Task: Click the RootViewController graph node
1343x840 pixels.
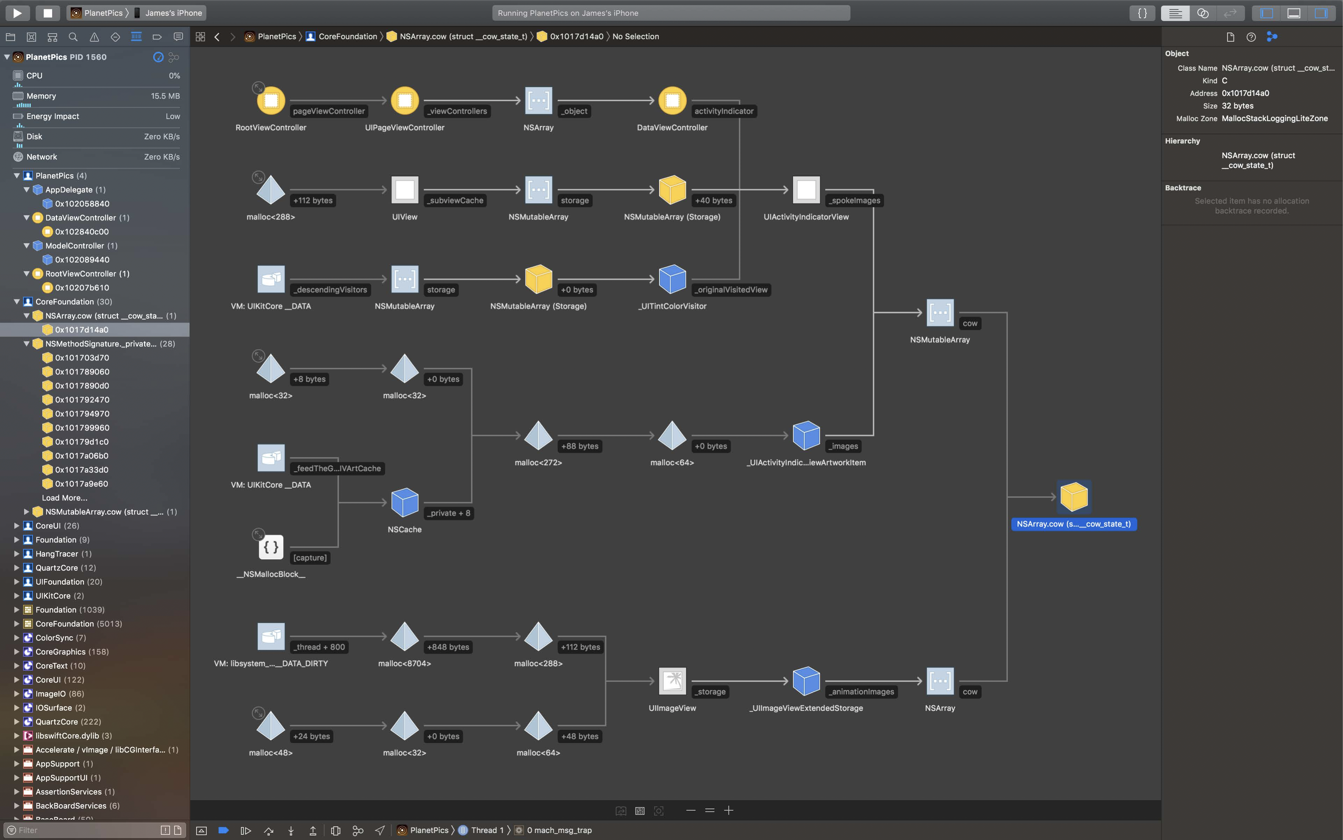Action: [271, 100]
